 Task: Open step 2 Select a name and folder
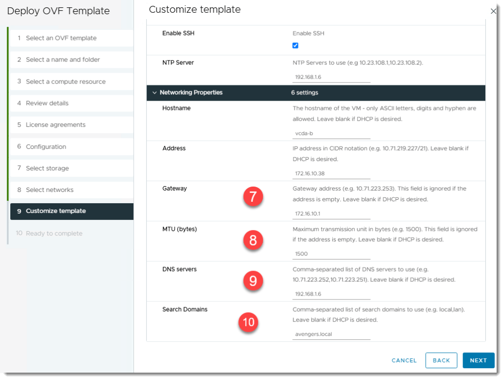63,60
